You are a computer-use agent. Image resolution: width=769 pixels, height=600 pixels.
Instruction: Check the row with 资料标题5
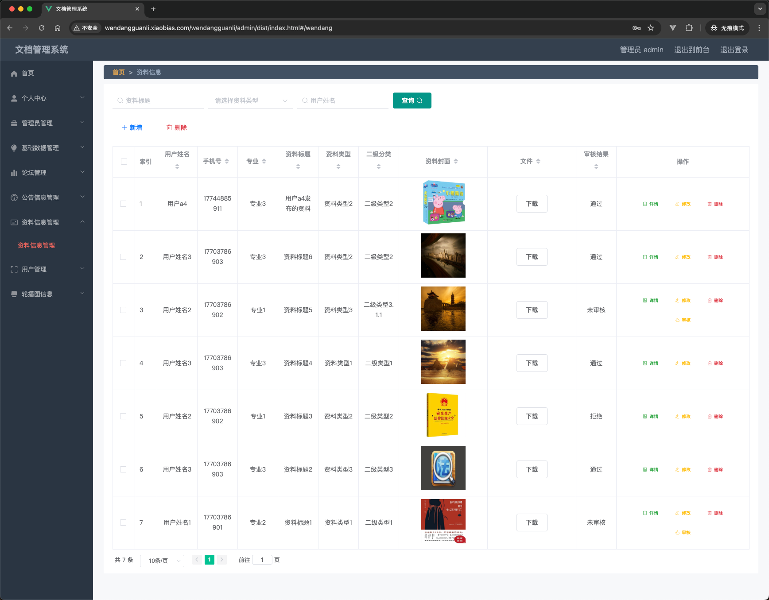123,310
